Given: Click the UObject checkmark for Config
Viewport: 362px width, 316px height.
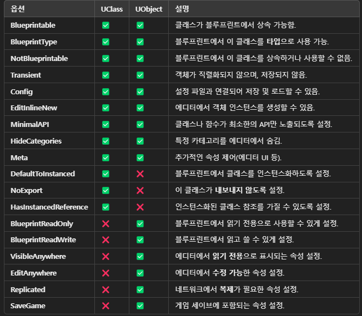Looking at the screenshot, I should (140, 91).
